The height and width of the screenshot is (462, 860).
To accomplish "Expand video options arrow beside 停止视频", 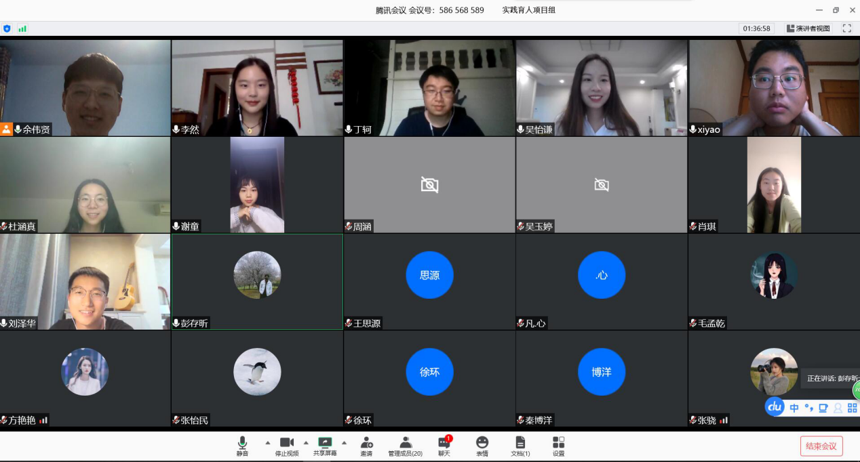I will pos(305,442).
